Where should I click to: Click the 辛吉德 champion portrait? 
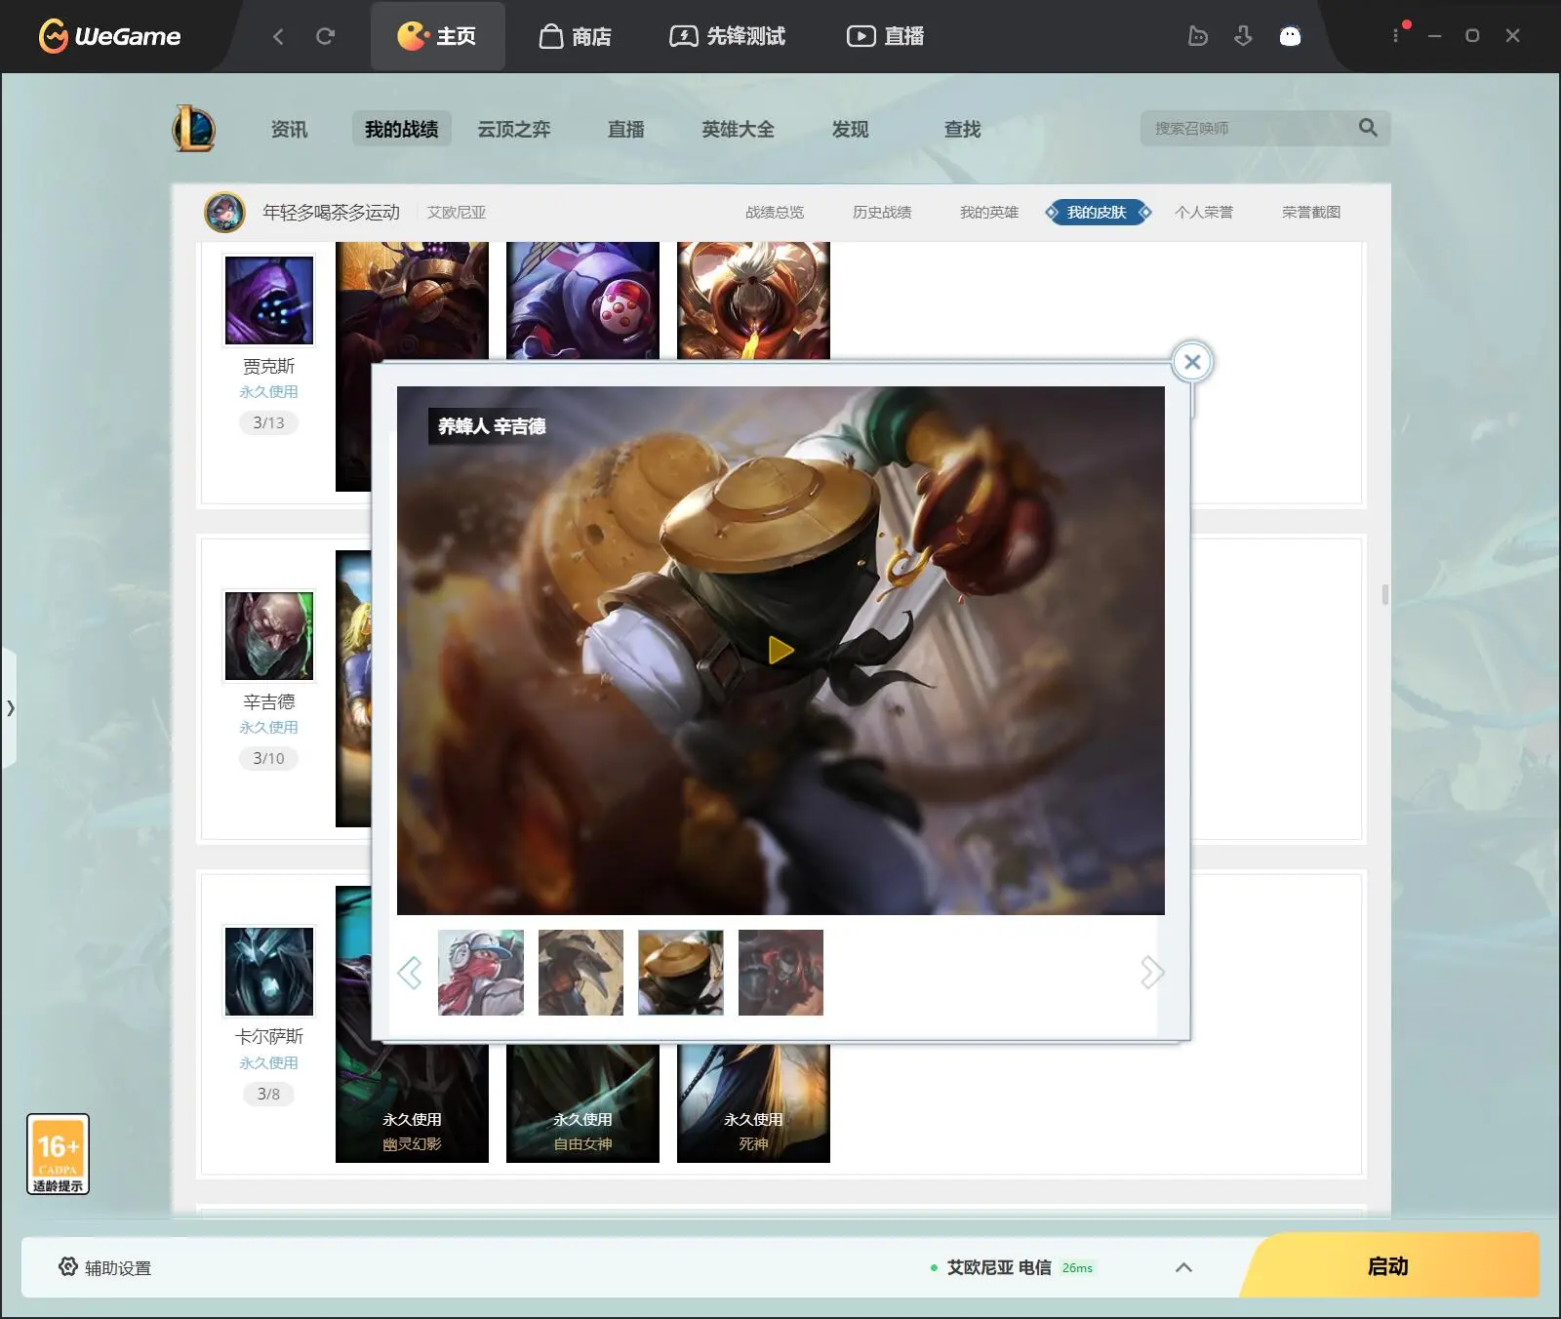269,635
